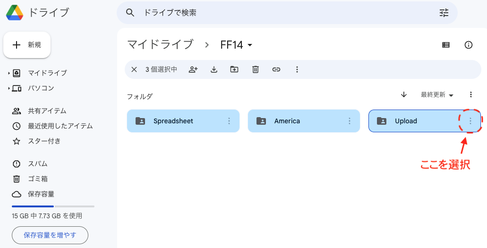This screenshot has width=487, height=248.
Task: Delete selection with the trash icon
Action: (255, 69)
